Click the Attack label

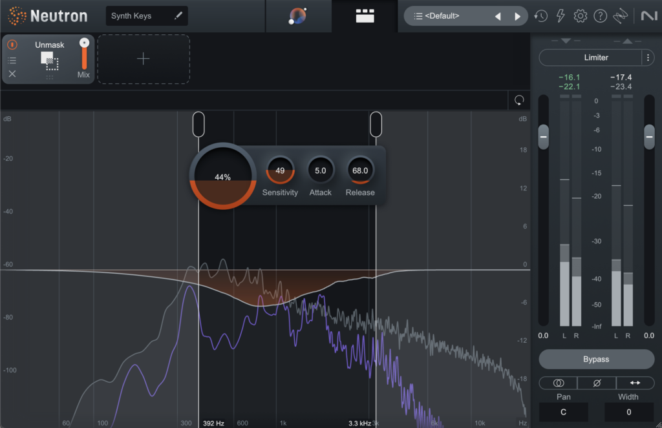click(x=321, y=192)
